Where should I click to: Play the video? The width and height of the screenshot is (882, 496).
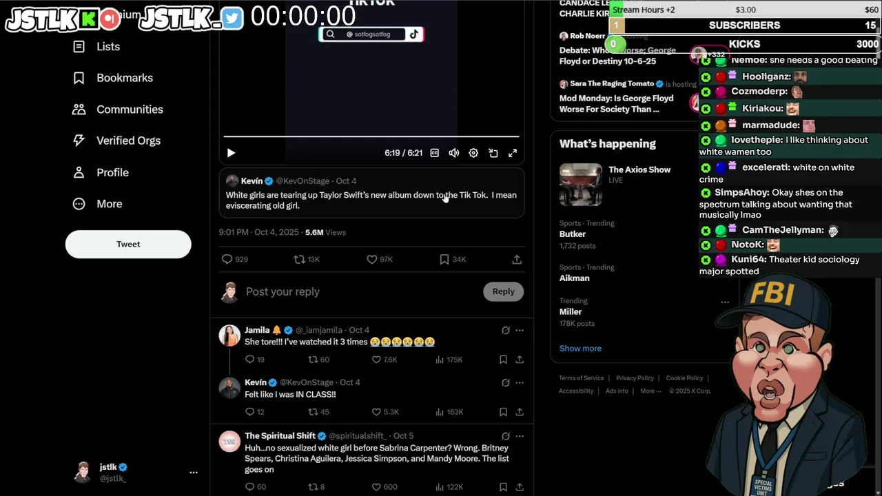[231, 153]
